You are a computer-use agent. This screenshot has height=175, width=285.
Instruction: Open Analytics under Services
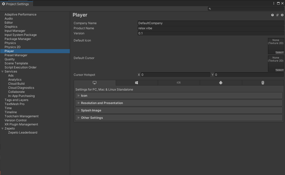(15, 80)
